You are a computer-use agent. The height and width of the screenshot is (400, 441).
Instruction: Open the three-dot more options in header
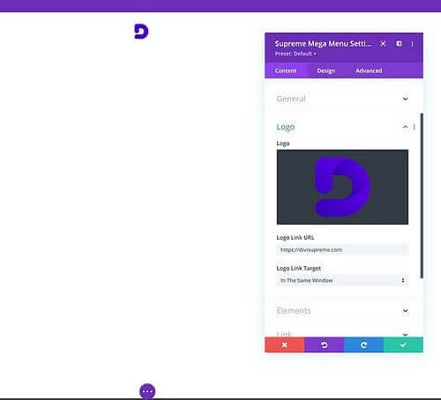412,44
